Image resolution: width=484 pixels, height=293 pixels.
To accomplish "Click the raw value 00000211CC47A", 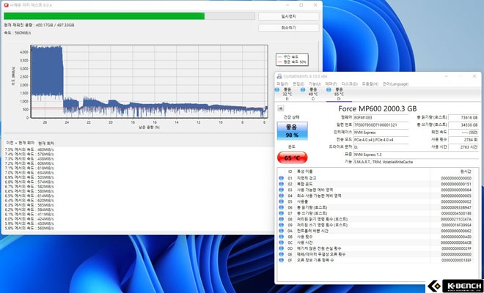I will point(456,219).
